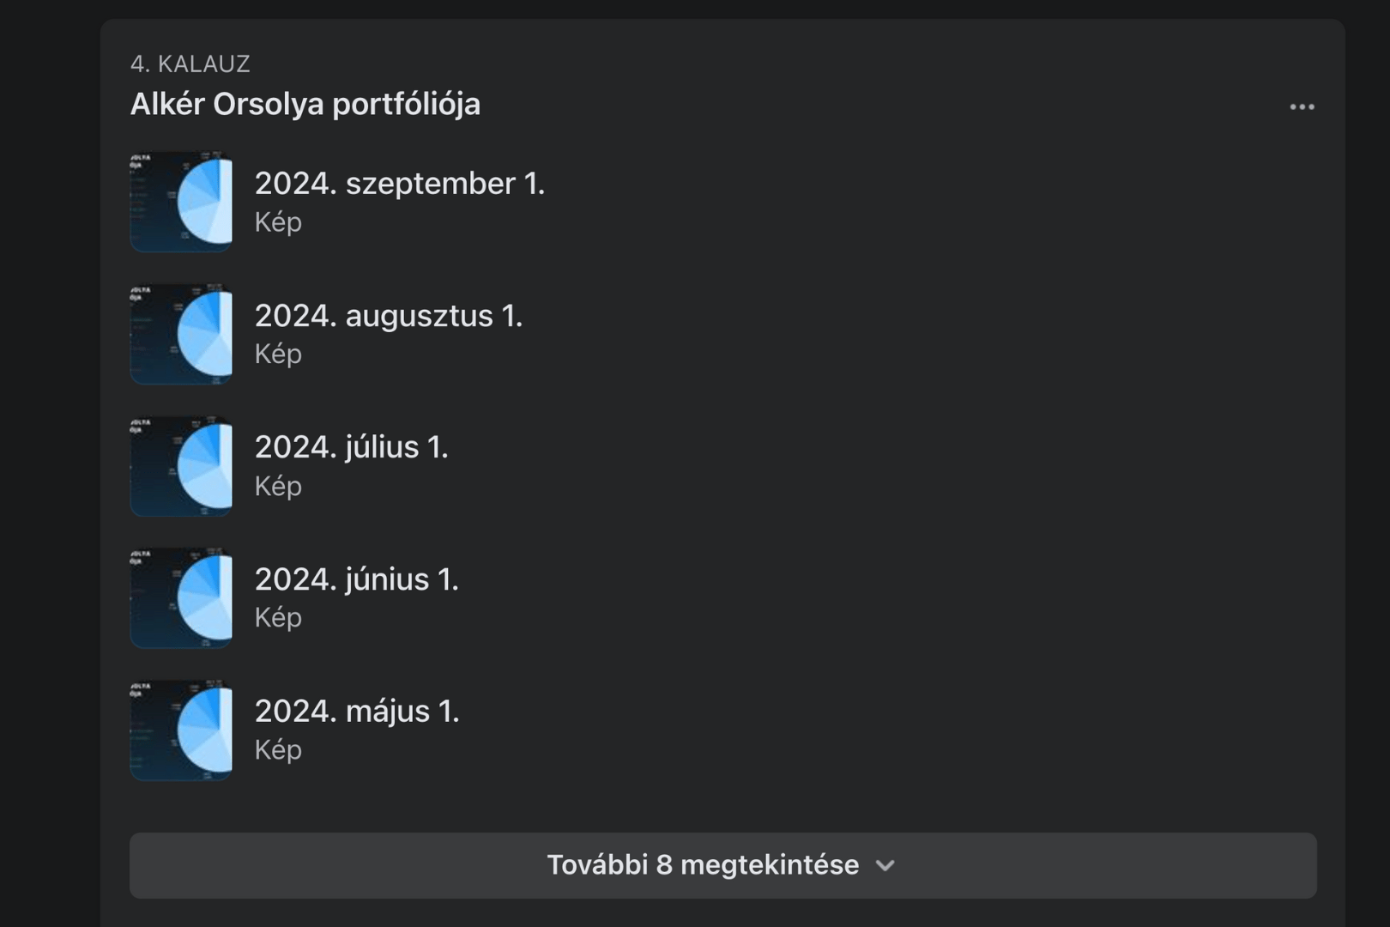Open the 2024. augusztus 1. pie chart thumbnail
Image resolution: width=1390 pixels, height=927 pixels.
pos(181,334)
